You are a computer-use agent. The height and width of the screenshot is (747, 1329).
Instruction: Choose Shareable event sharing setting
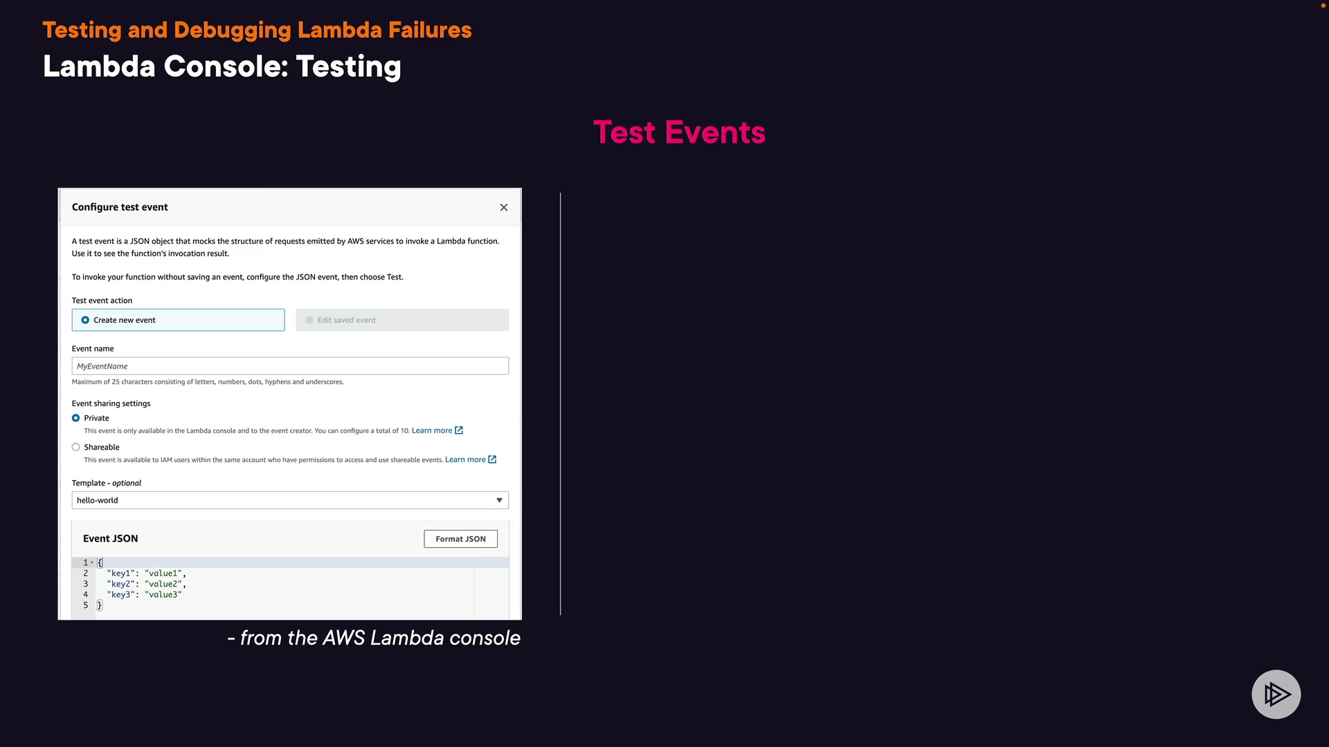[x=76, y=447]
